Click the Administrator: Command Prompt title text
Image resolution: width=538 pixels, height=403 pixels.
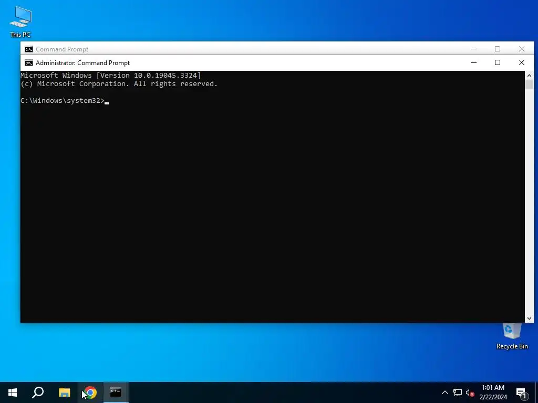click(82, 63)
